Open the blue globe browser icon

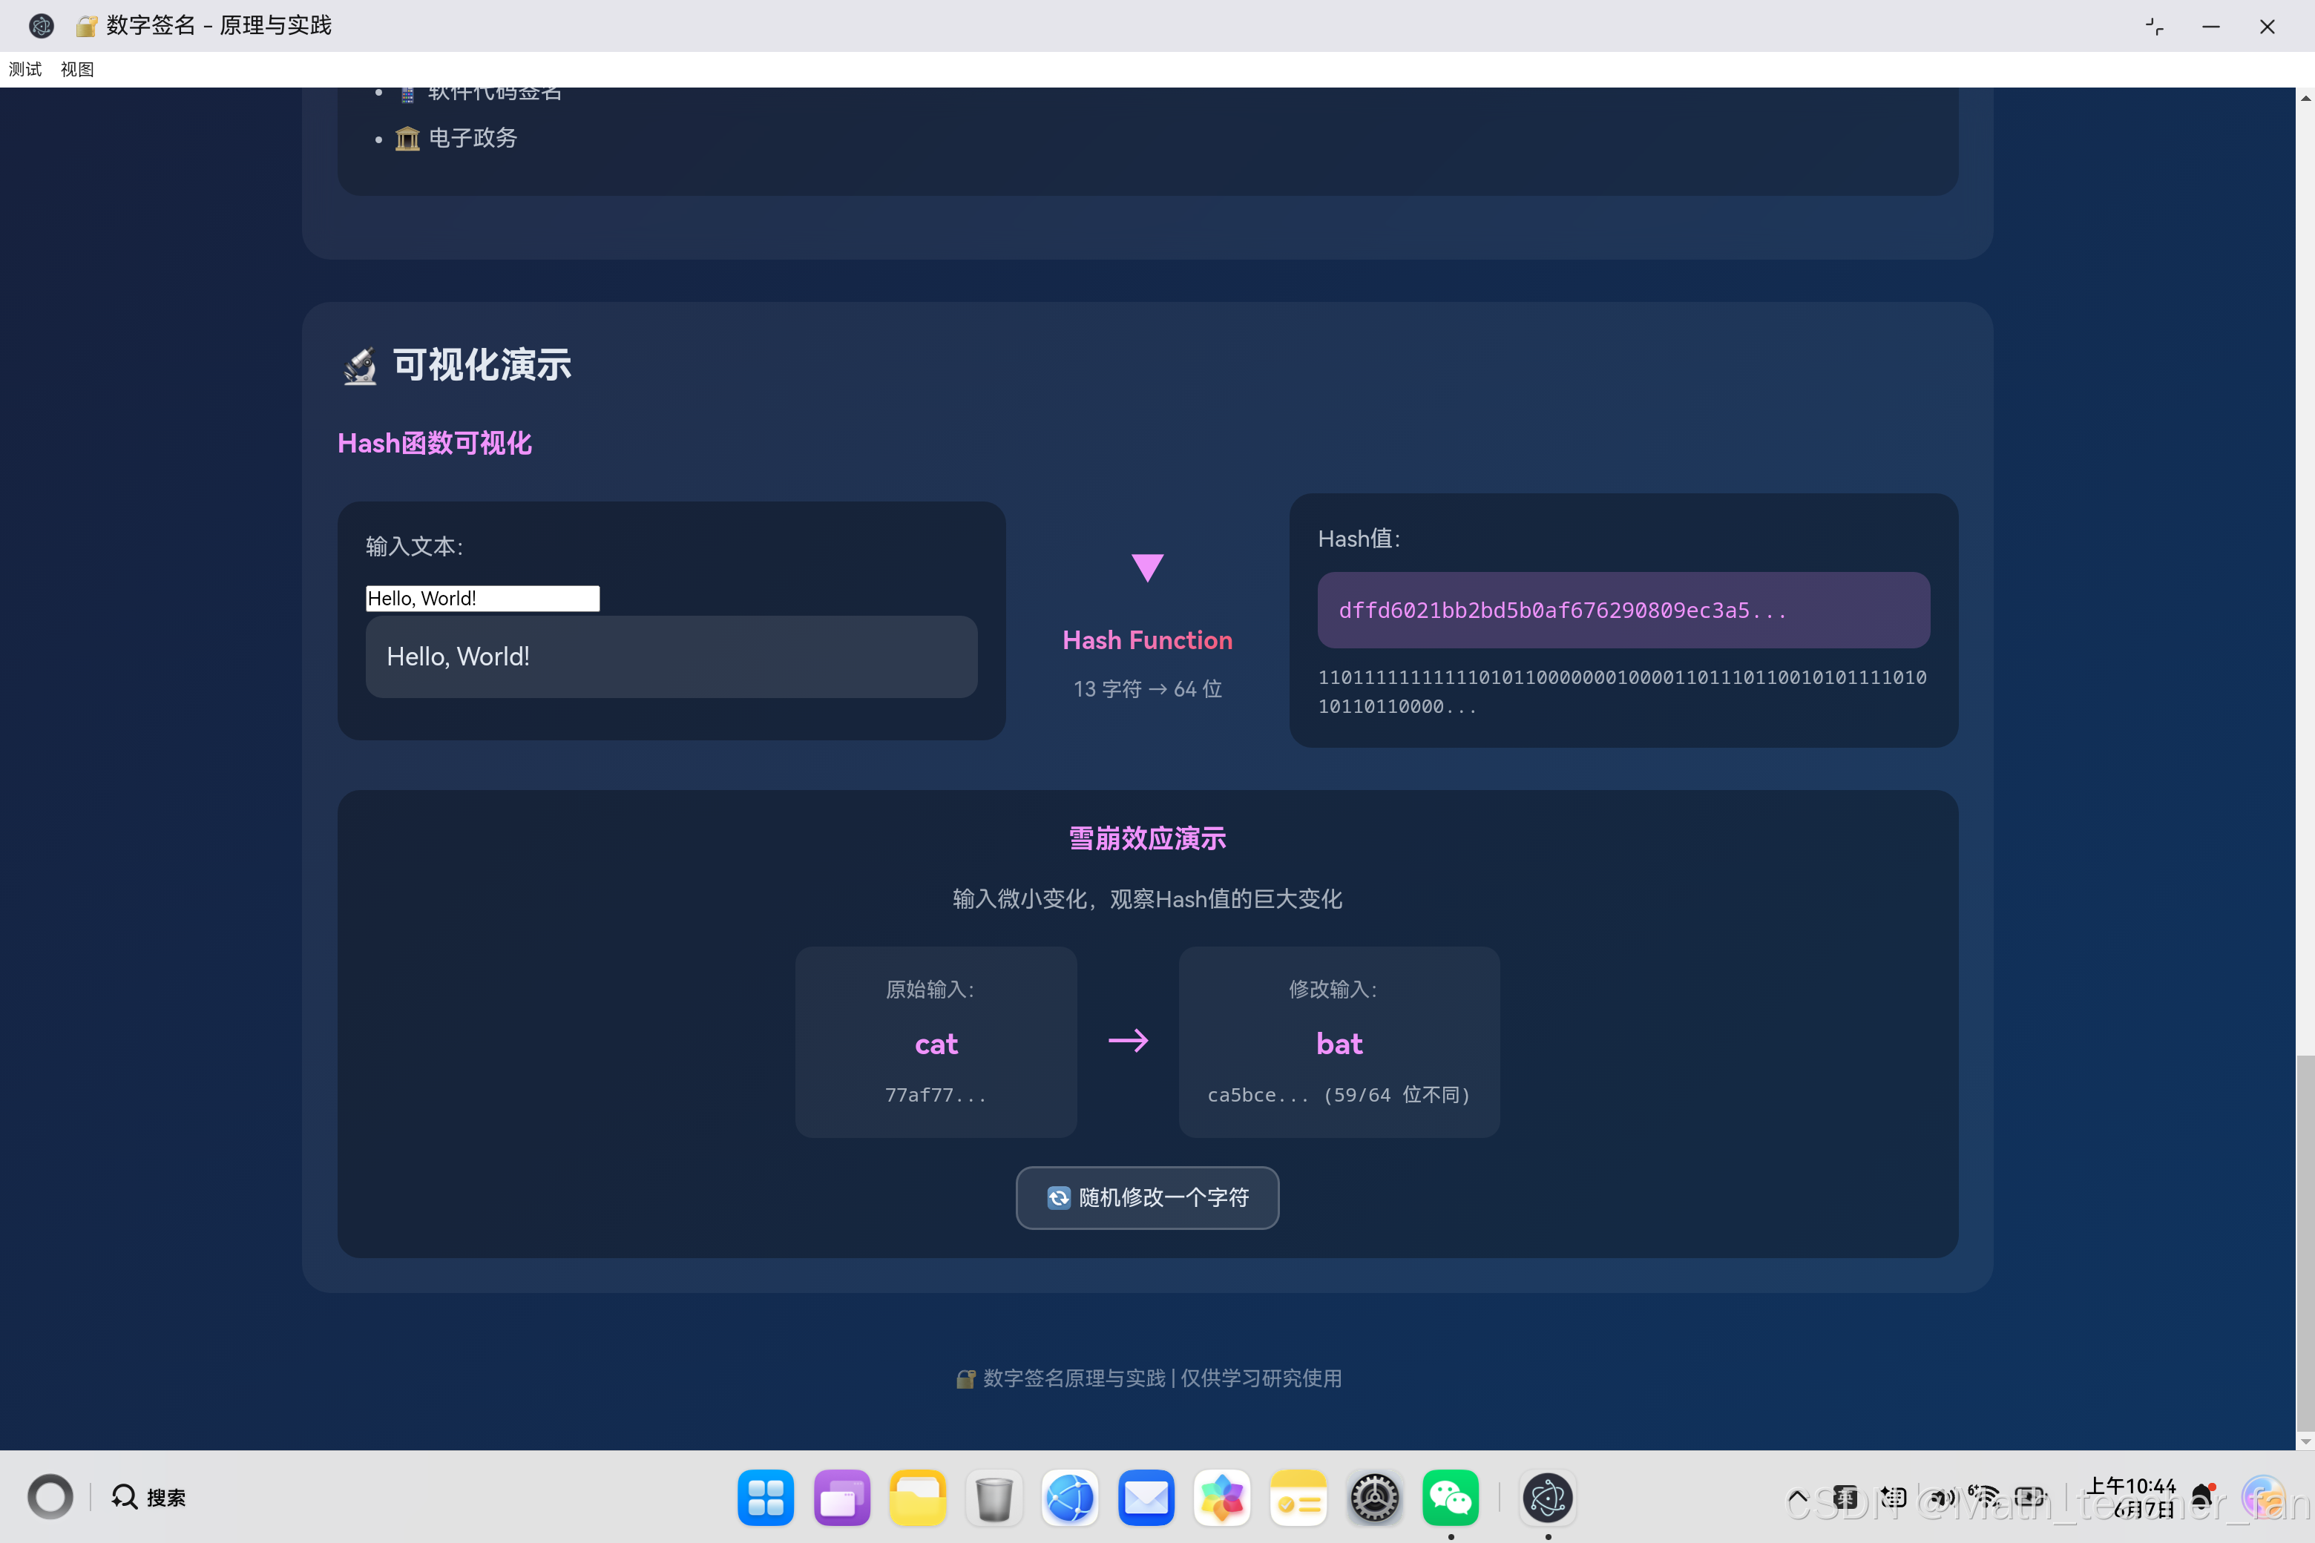[1070, 1498]
